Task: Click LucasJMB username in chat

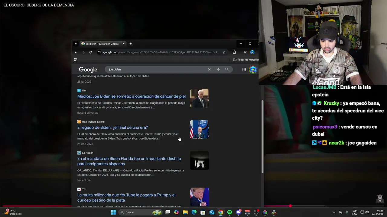Action: coord(324,87)
